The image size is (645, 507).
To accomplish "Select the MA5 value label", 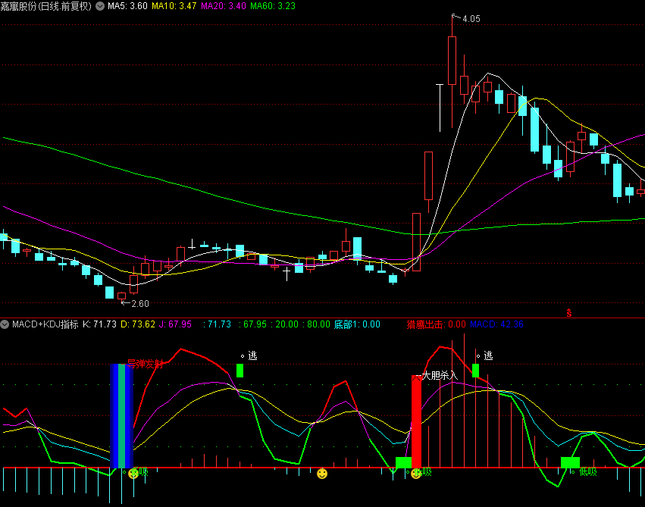I will pos(127,6).
